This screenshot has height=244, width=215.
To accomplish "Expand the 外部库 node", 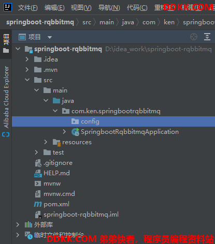I will [x=18, y=225].
